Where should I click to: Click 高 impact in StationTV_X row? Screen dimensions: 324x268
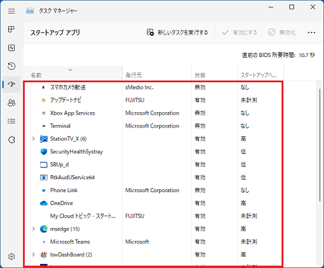[243, 139]
